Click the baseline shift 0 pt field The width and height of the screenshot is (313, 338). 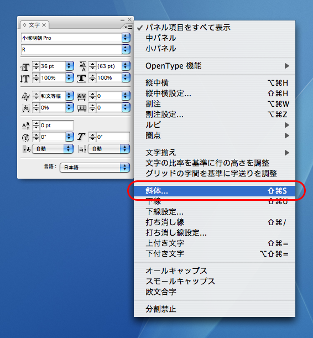point(56,125)
